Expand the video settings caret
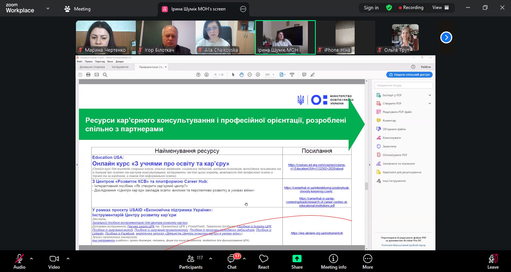The width and height of the screenshot is (511, 272). coord(68,259)
